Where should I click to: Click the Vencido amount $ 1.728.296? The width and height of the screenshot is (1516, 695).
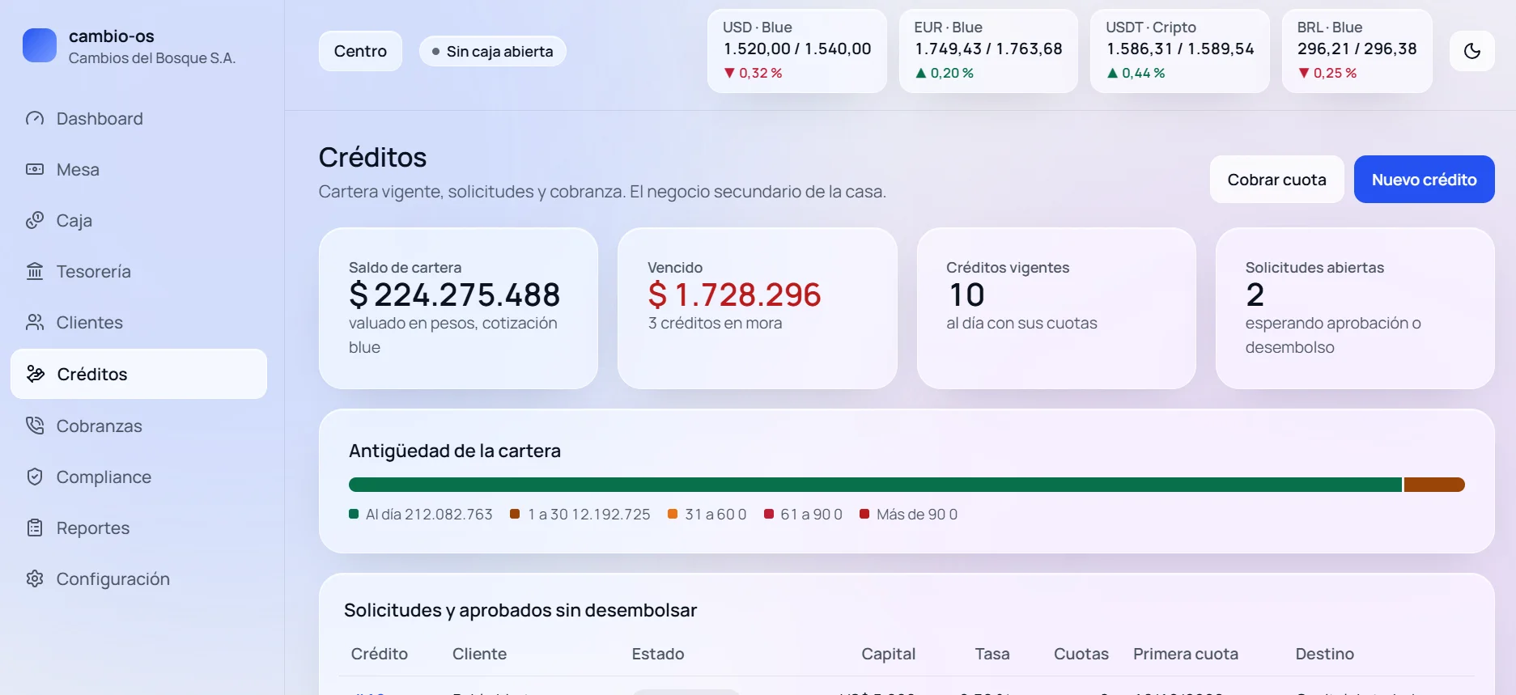click(x=734, y=295)
